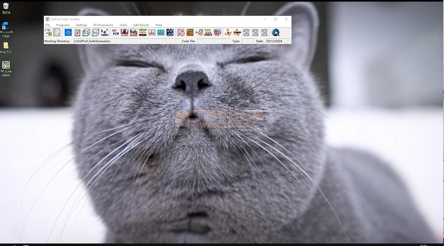Launch the k-Search program icon
This screenshot has height=246, width=444.
point(105,32)
